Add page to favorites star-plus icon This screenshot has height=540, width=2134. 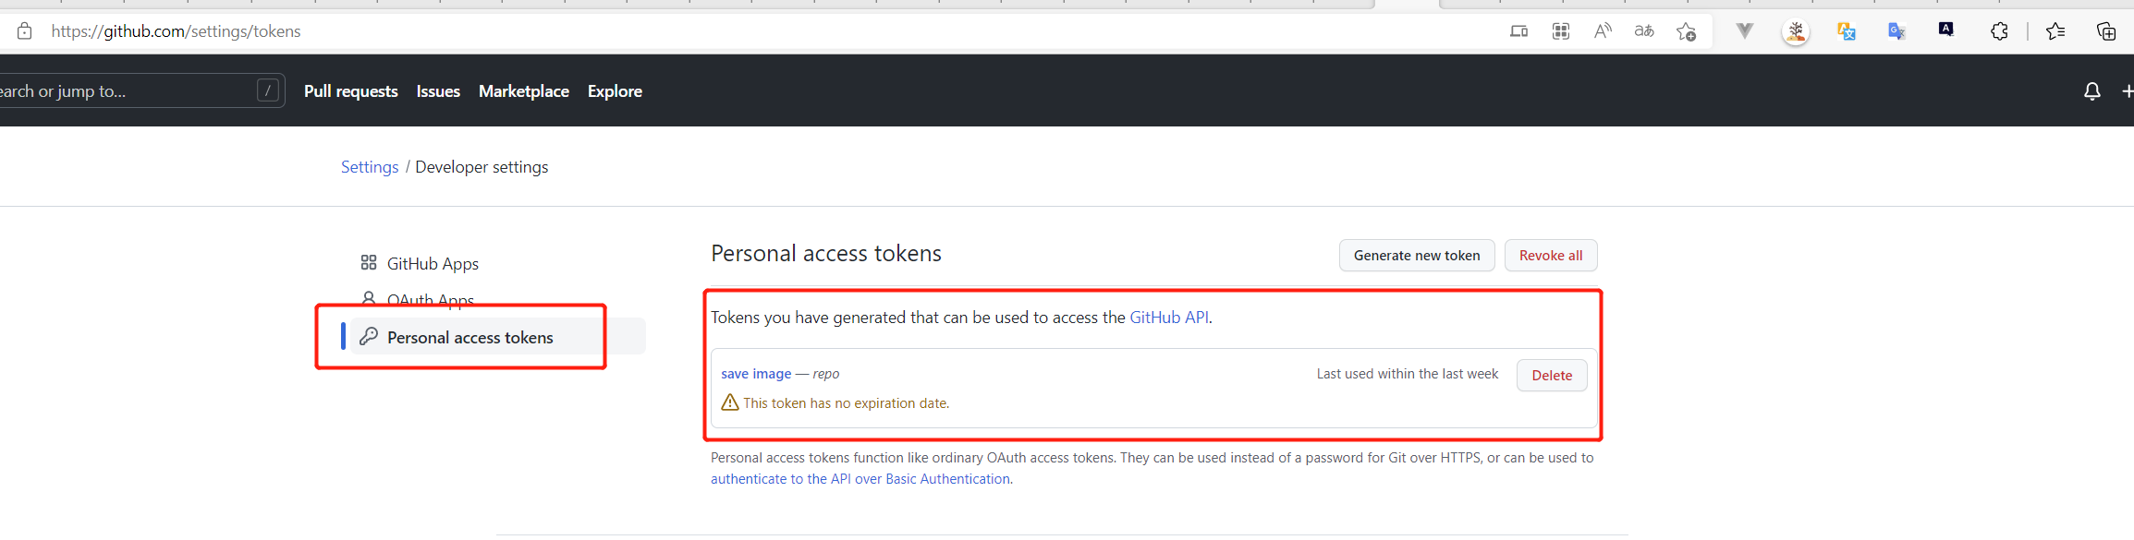coord(1687,31)
